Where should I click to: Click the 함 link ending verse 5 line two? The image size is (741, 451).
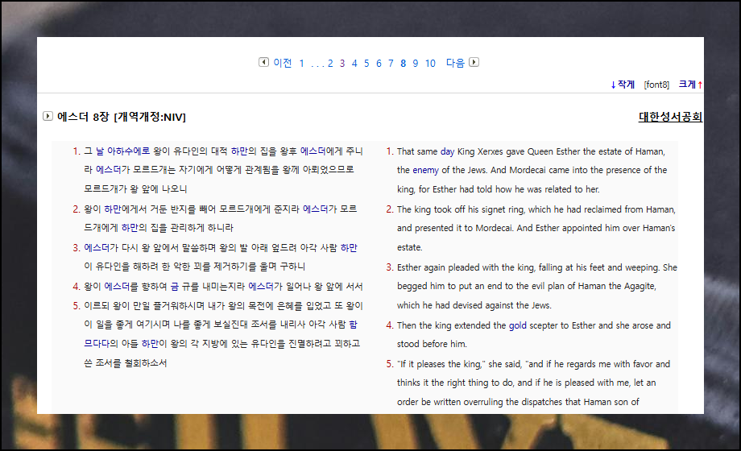pos(353,325)
